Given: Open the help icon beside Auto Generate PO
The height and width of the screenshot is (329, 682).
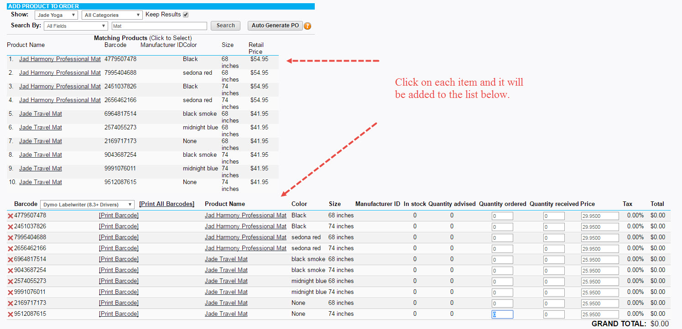Looking at the screenshot, I should (x=307, y=26).
